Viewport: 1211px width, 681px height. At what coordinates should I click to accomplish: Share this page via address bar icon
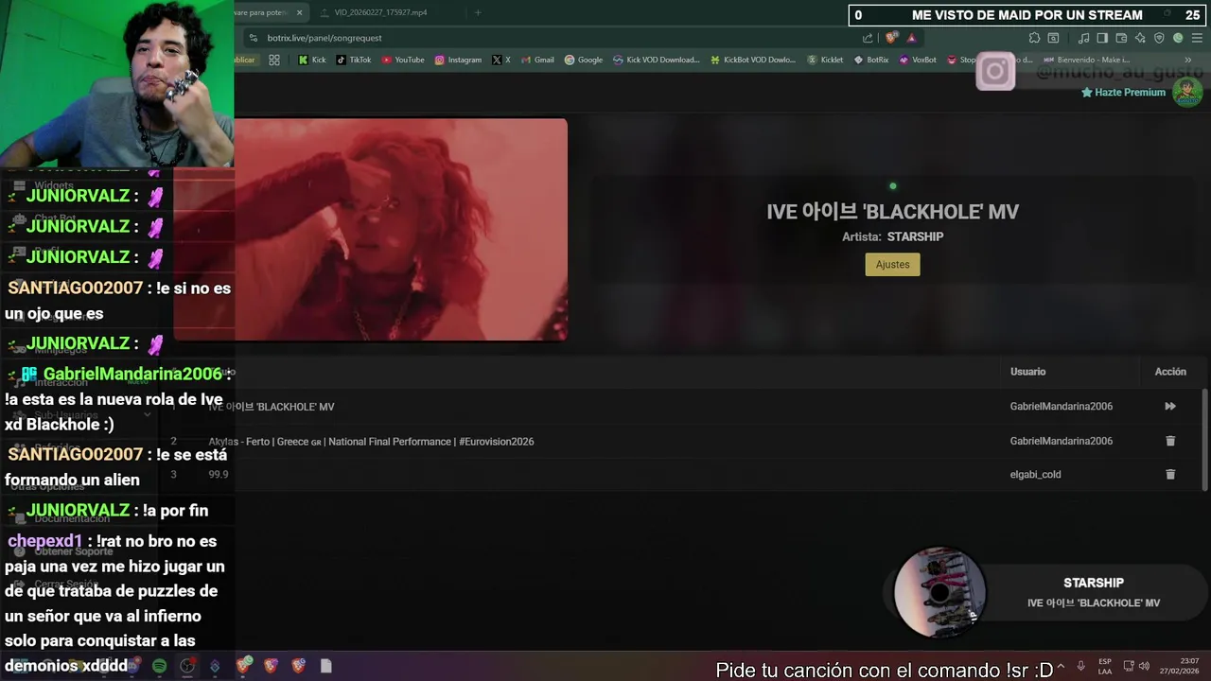pyautogui.click(x=868, y=38)
